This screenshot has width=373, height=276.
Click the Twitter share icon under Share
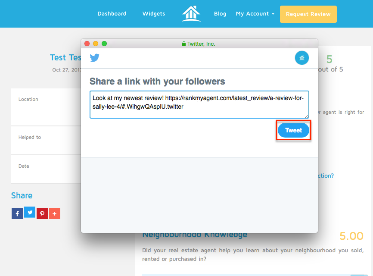[x=30, y=212]
